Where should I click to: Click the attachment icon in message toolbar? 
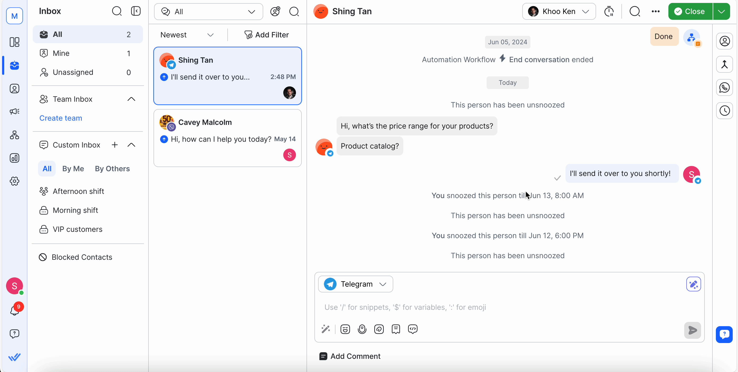pyautogui.click(x=379, y=329)
